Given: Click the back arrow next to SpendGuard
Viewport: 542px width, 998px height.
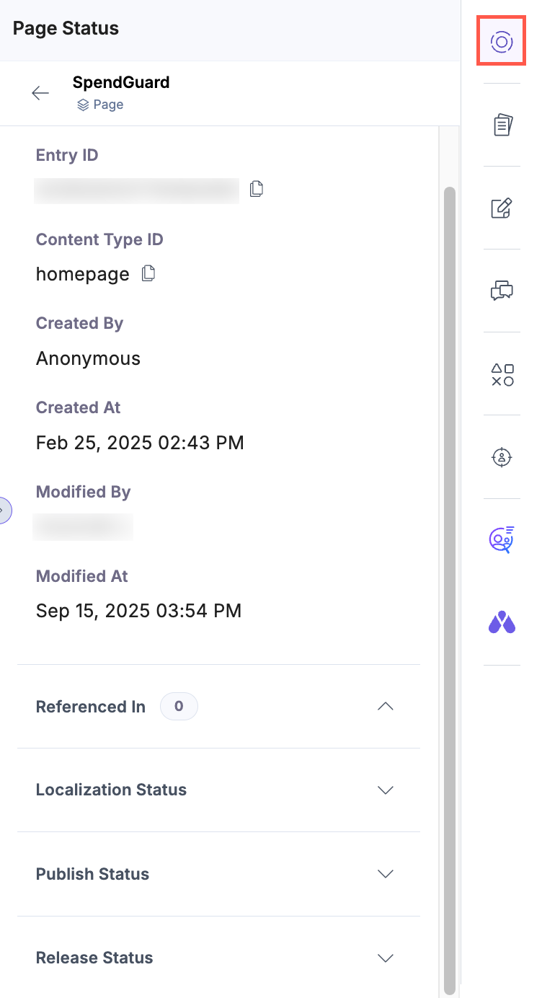Looking at the screenshot, I should click(x=40, y=92).
